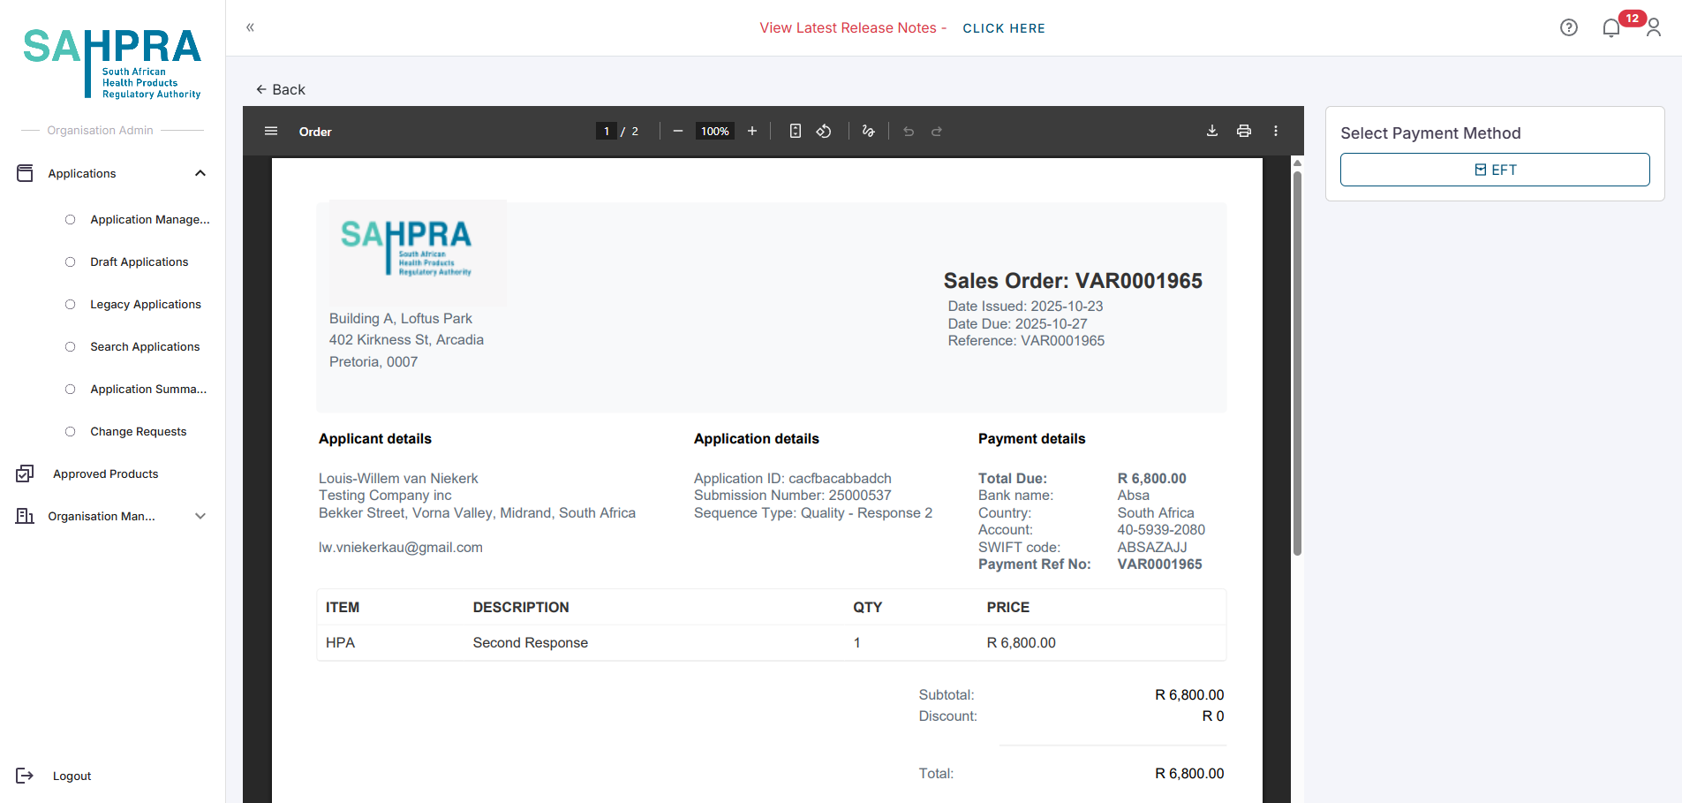The width and height of the screenshot is (1682, 803).
Task: Rotate the PDF counterclockwise
Action: pyautogui.click(x=823, y=131)
